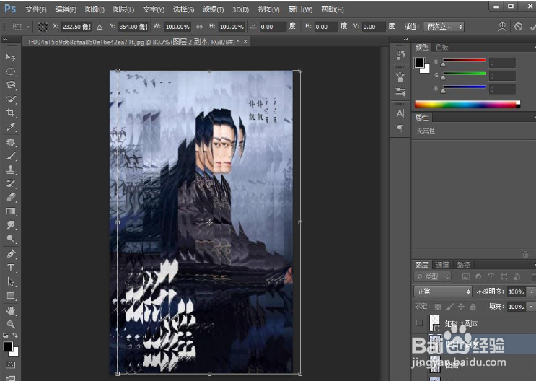The image size is (536, 381).
Task: Select the Gradient tool
Action: coord(11,211)
